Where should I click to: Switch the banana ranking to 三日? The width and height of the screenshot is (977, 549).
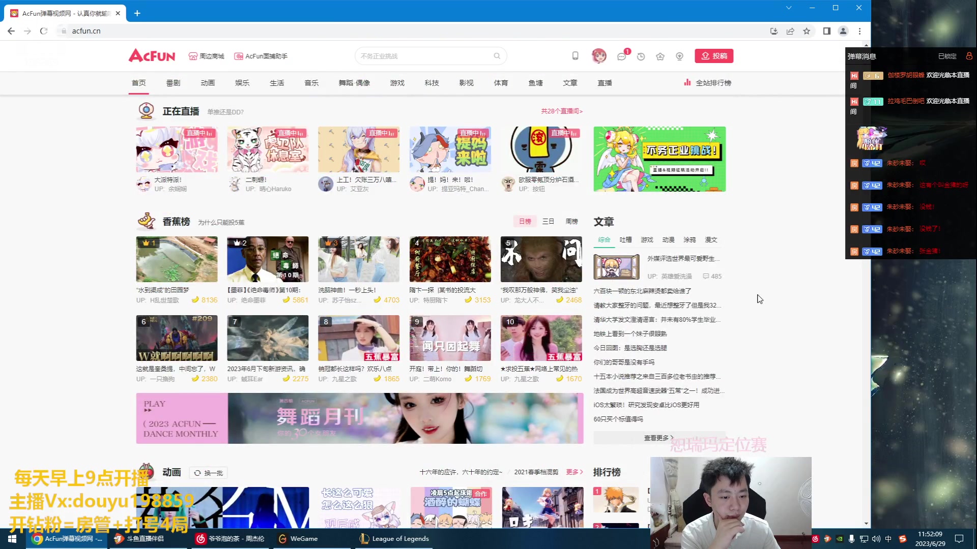click(x=548, y=221)
